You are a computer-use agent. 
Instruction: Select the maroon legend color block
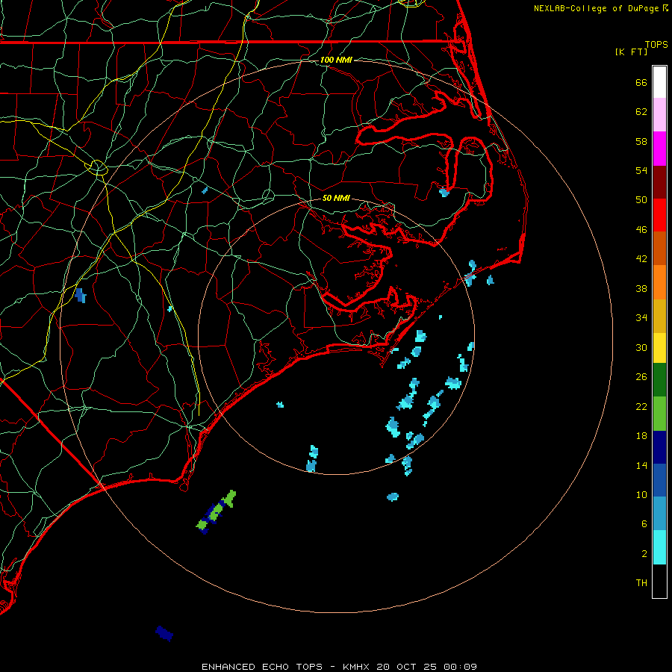pyautogui.click(x=659, y=182)
